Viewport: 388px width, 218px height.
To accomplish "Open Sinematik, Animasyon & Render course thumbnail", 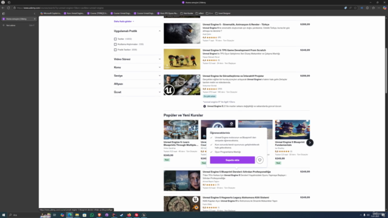I will click(182, 33).
